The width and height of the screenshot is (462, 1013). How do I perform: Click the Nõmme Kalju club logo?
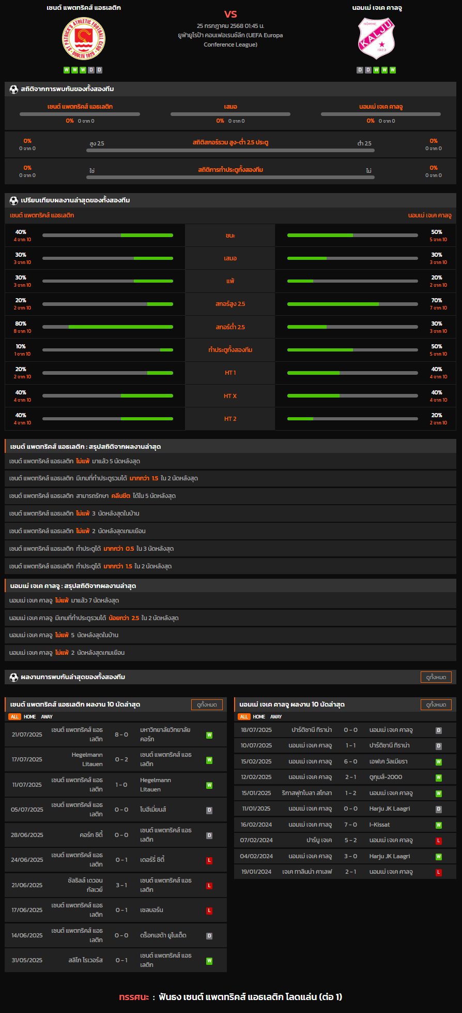377,39
